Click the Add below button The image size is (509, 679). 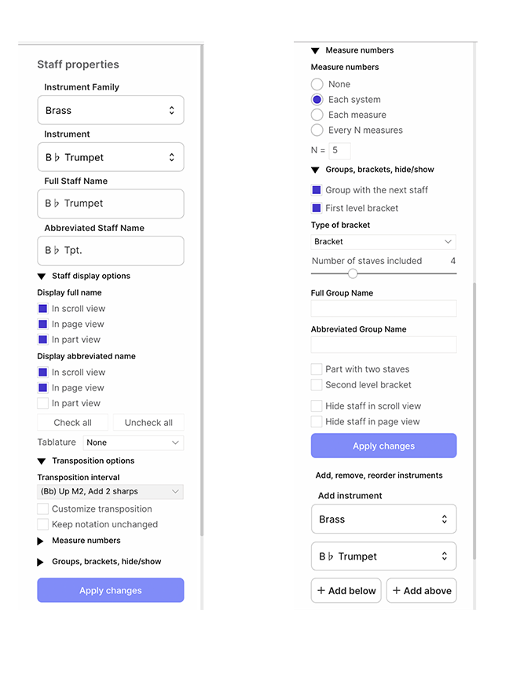(x=346, y=591)
